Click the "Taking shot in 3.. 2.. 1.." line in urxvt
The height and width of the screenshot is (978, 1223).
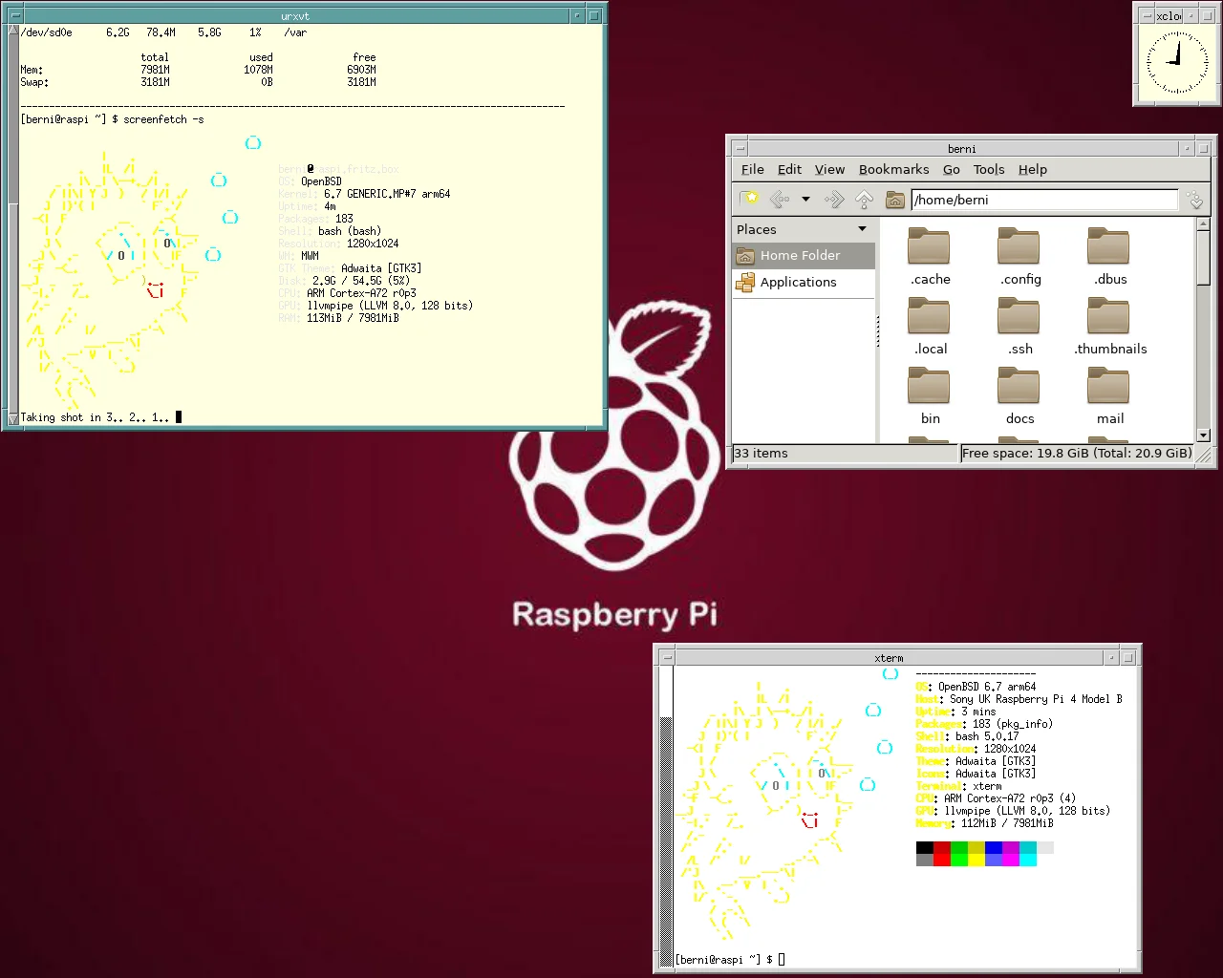coord(95,417)
